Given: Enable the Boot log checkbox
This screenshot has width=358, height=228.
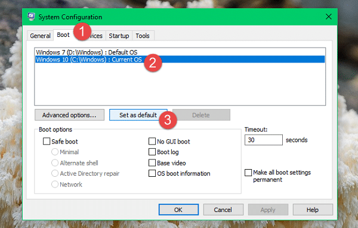Looking at the screenshot, I should 152,152.
